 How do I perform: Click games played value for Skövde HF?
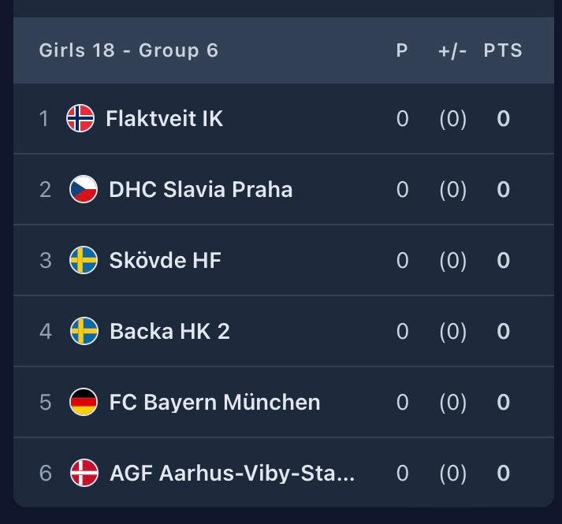[x=402, y=260]
